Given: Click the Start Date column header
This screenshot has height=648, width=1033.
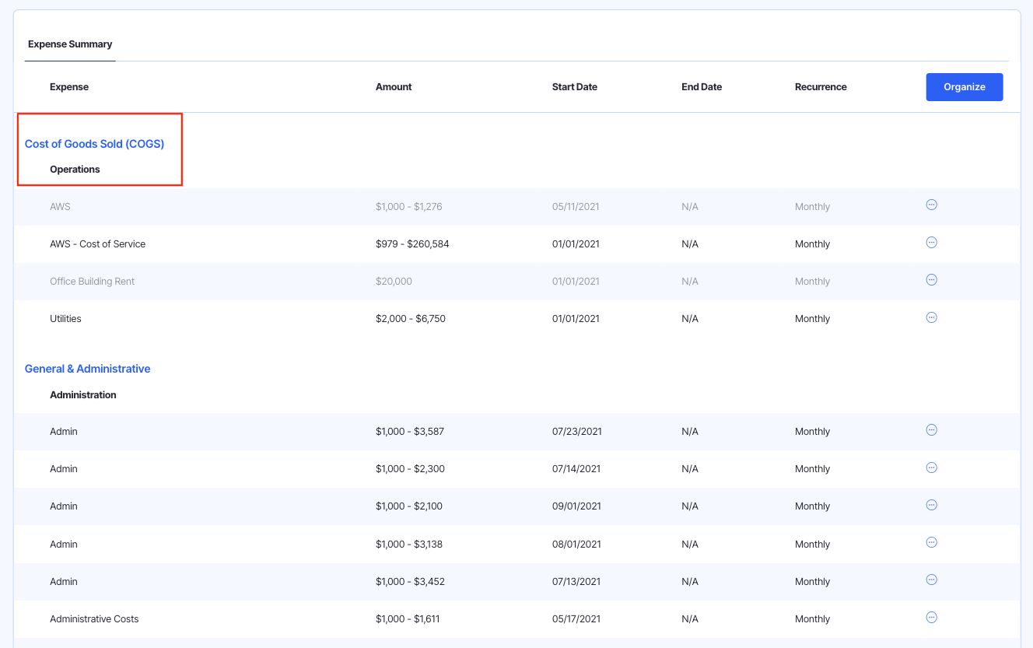Looking at the screenshot, I should 574,87.
